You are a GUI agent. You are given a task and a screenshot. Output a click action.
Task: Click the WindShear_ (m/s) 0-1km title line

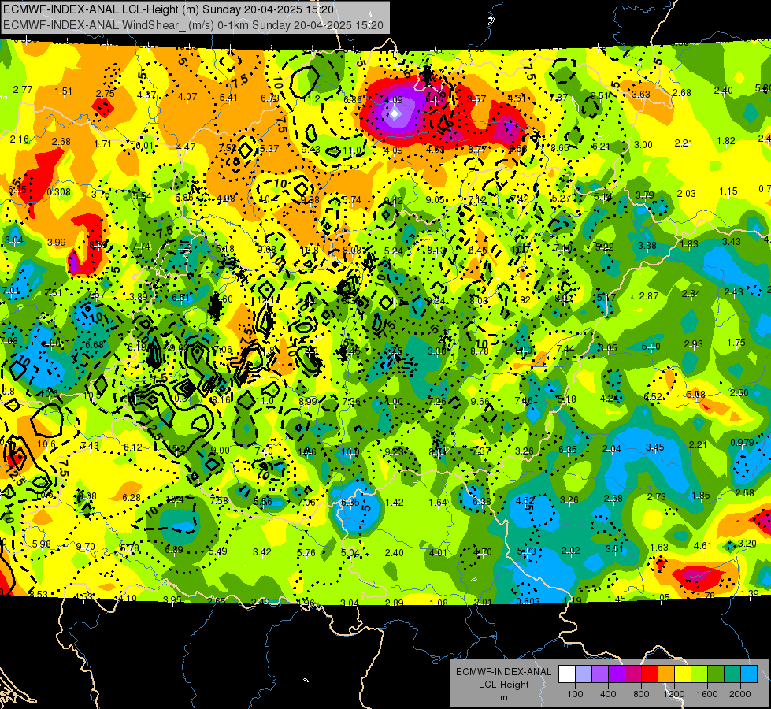click(193, 25)
